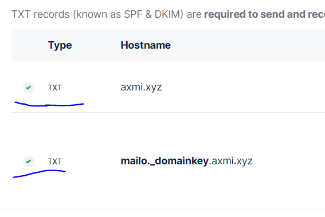Click the ampersand between SPF and DKIM

pyautogui.click(x=148, y=14)
